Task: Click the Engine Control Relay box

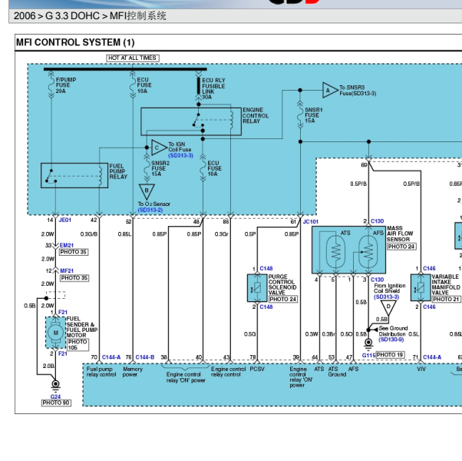Action: (191, 121)
